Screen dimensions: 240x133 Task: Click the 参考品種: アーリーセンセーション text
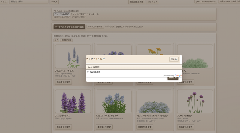click(189, 121)
